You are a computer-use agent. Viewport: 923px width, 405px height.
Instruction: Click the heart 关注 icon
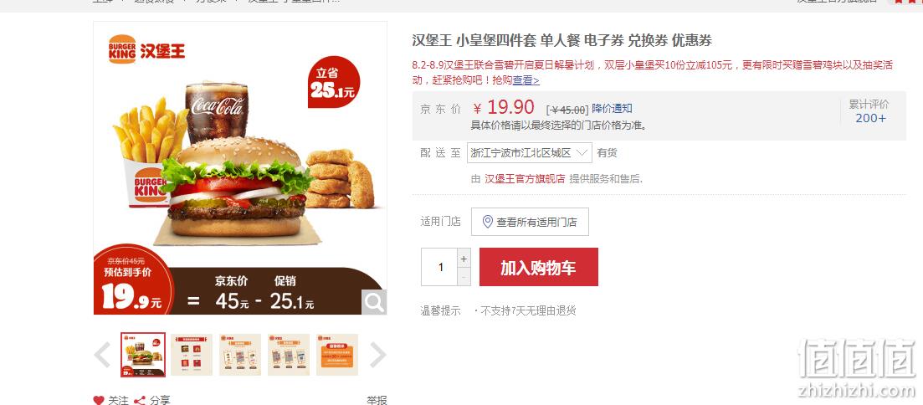98,400
